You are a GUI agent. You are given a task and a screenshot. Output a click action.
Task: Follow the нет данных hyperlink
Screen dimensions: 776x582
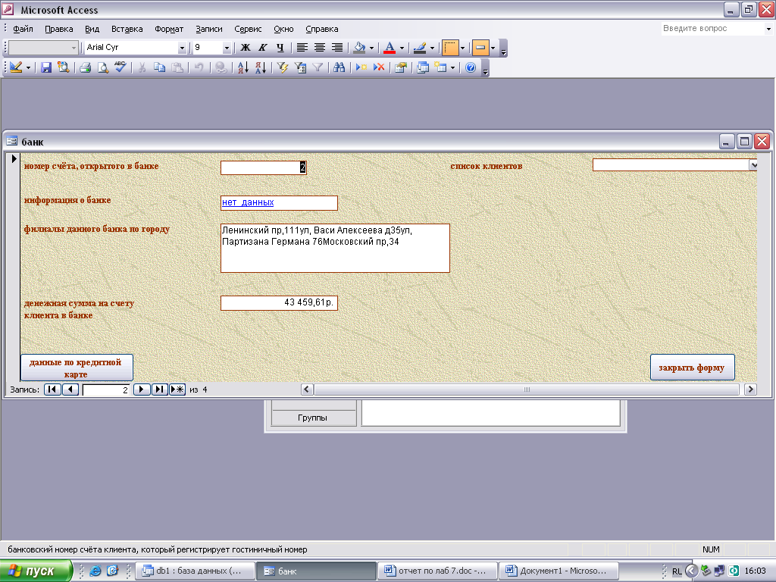248,202
